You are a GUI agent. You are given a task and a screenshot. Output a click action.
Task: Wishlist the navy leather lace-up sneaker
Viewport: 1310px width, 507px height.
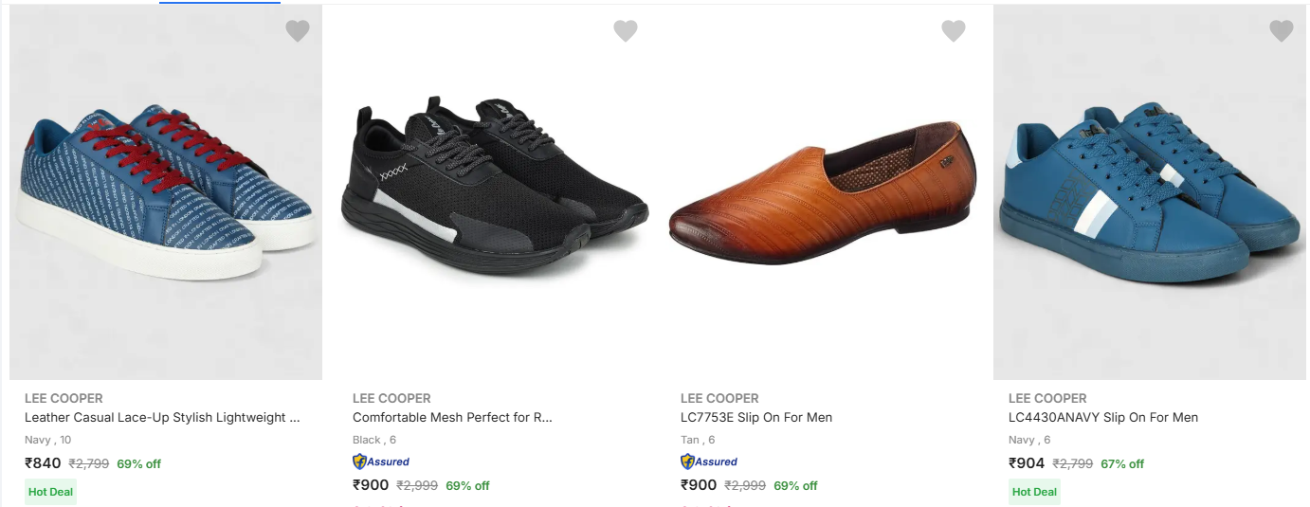[x=298, y=31]
